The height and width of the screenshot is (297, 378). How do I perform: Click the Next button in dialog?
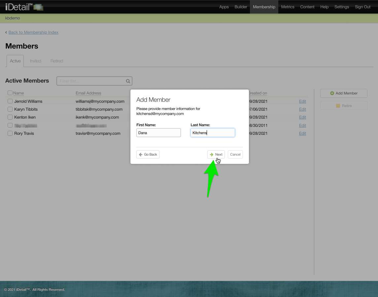point(216,154)
